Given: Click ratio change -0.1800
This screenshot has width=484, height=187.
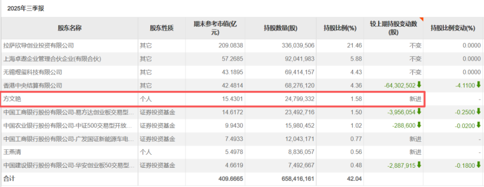Looking at the screenshot, I should [465, 166].
